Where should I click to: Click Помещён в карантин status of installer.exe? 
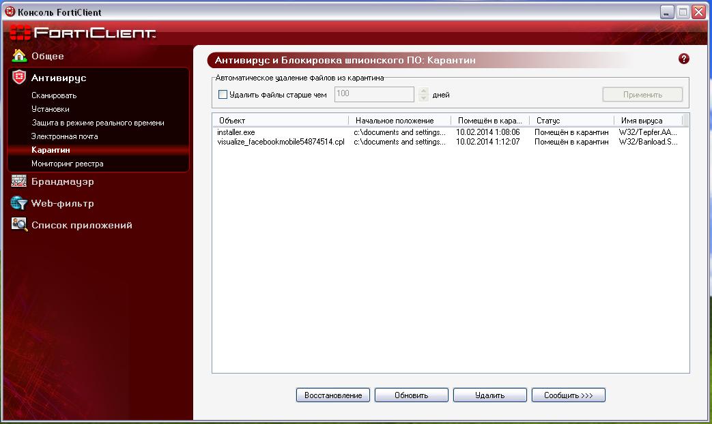[x=571, y=132]
